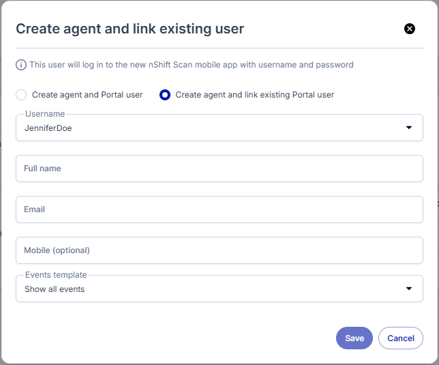
Task: Click the "Username" field label
Action: [45, 114]
